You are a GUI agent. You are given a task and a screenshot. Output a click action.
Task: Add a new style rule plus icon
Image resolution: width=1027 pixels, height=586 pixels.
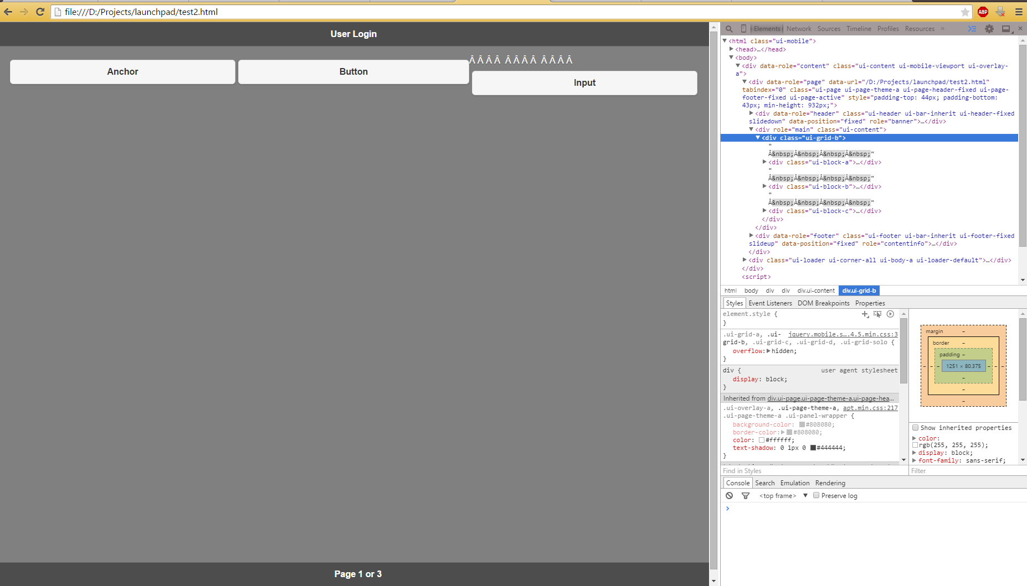click(865, 314)
